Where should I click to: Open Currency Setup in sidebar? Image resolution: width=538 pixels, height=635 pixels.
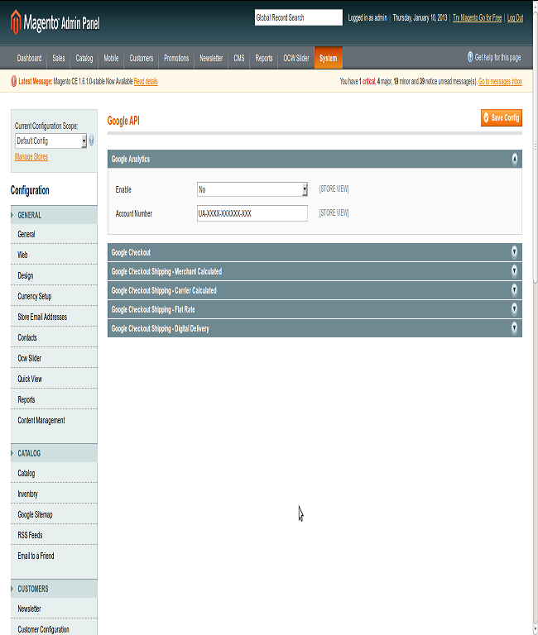[54, 296]
